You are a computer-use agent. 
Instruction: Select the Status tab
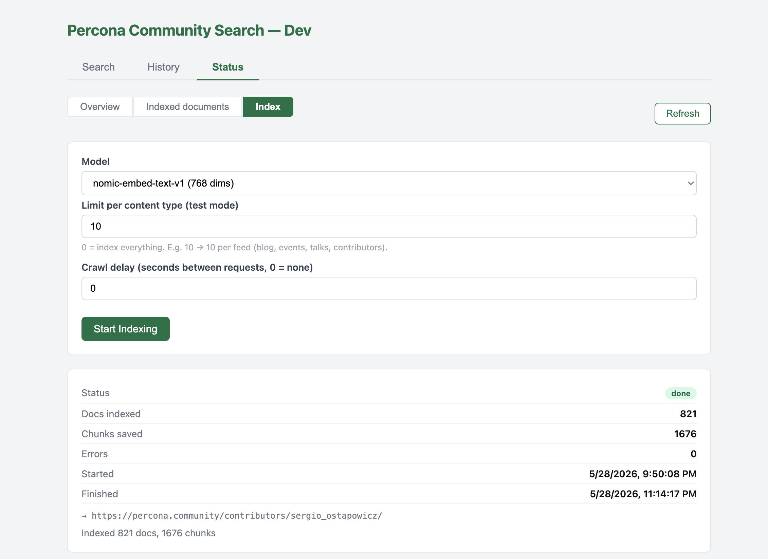tap(228, 67)
